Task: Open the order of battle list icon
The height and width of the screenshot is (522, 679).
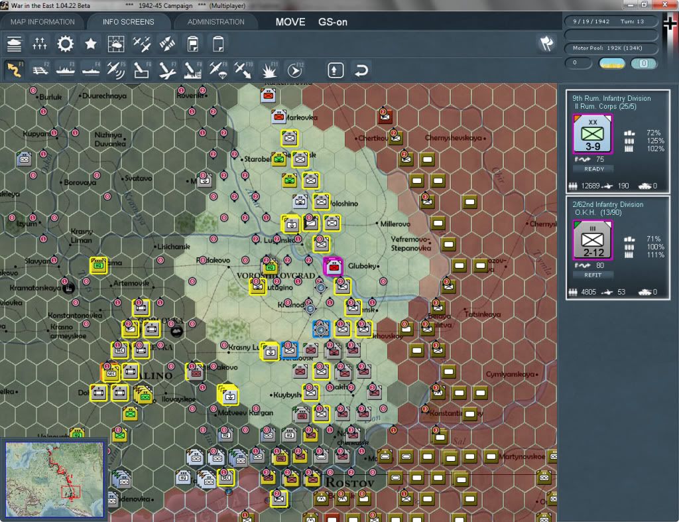Action: (15, 44)
